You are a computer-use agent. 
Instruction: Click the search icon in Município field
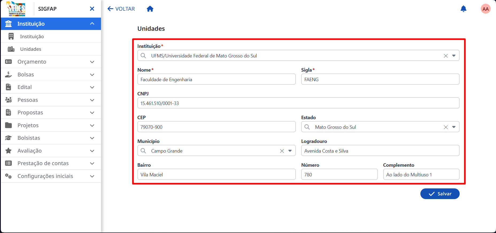(x=144, y=151)
